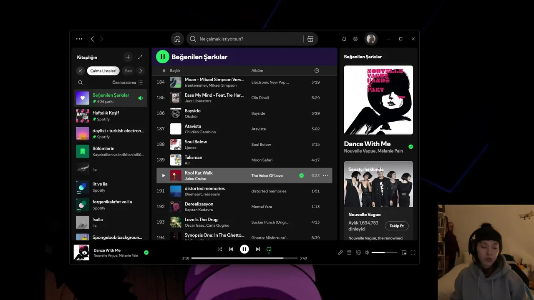The height and width of the screenshot is (300, 534).
Task: Toggle liked checkmark in bottom player bar
Action: click(146, 252)
